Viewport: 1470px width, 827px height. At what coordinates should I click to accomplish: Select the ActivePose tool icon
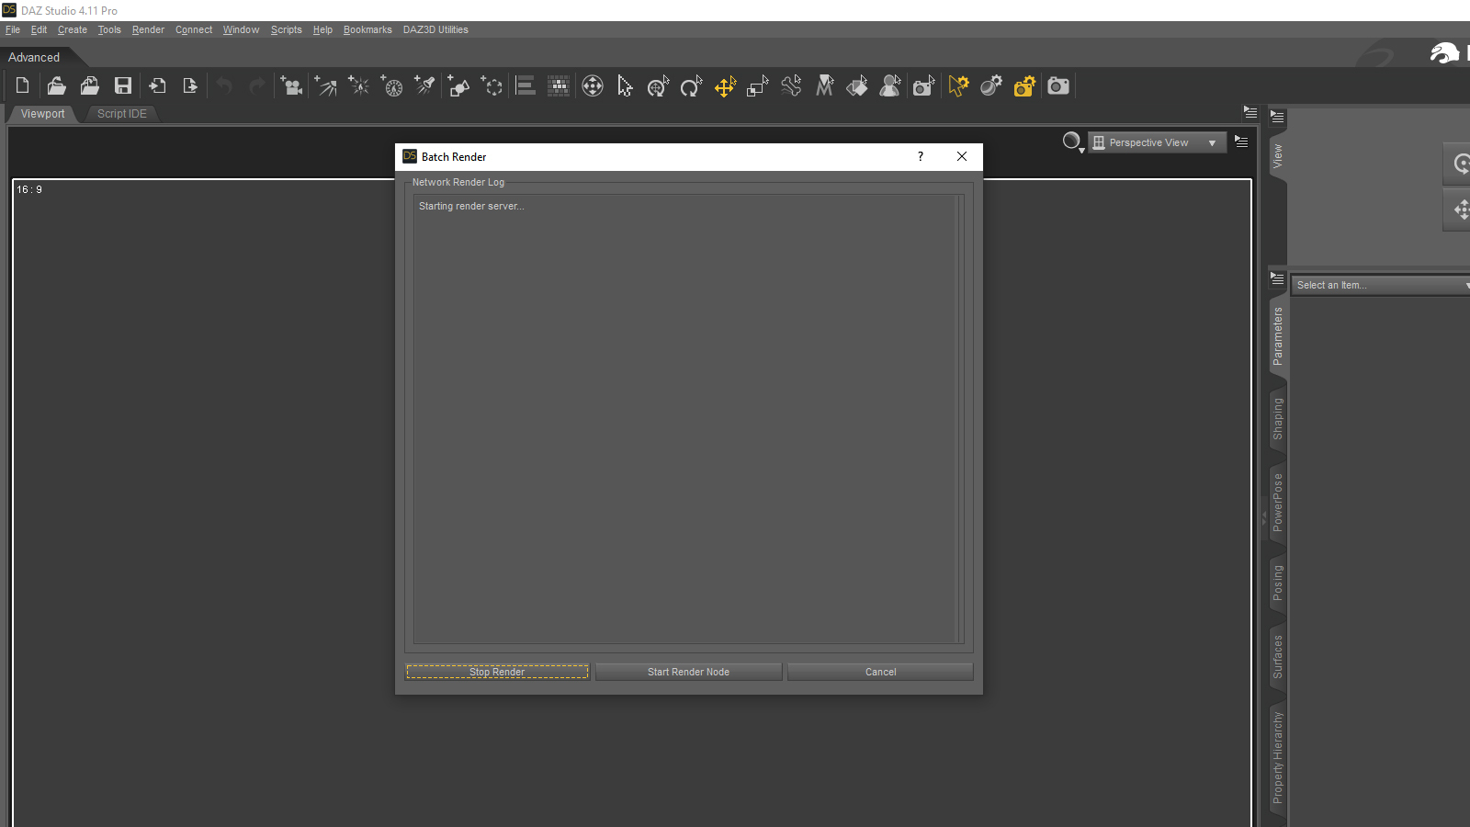tap(658, 86)
